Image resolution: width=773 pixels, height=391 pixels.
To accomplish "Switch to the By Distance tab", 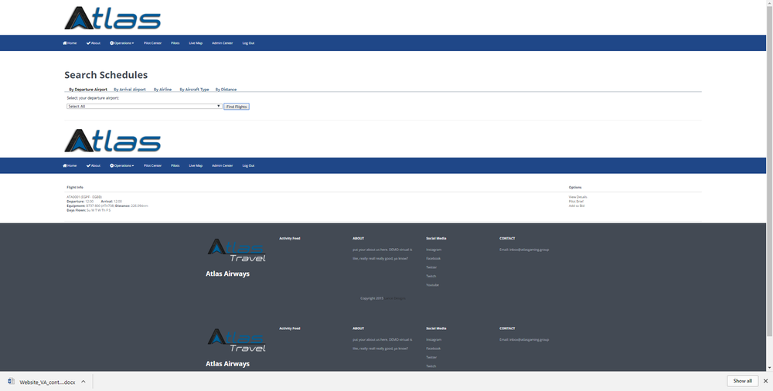I will pyautogui.click(x=226, y=90).
